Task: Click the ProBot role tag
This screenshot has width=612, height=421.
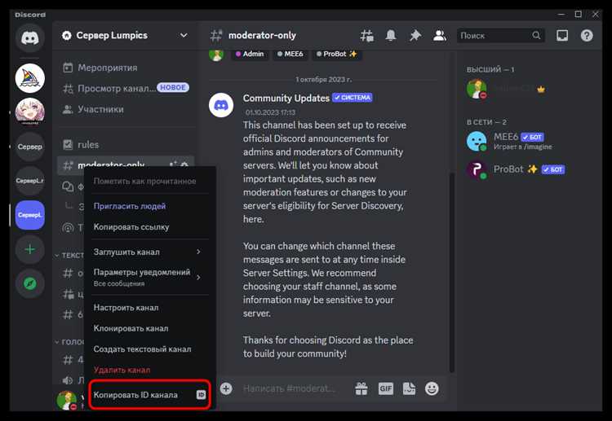Action: point(337,54)
